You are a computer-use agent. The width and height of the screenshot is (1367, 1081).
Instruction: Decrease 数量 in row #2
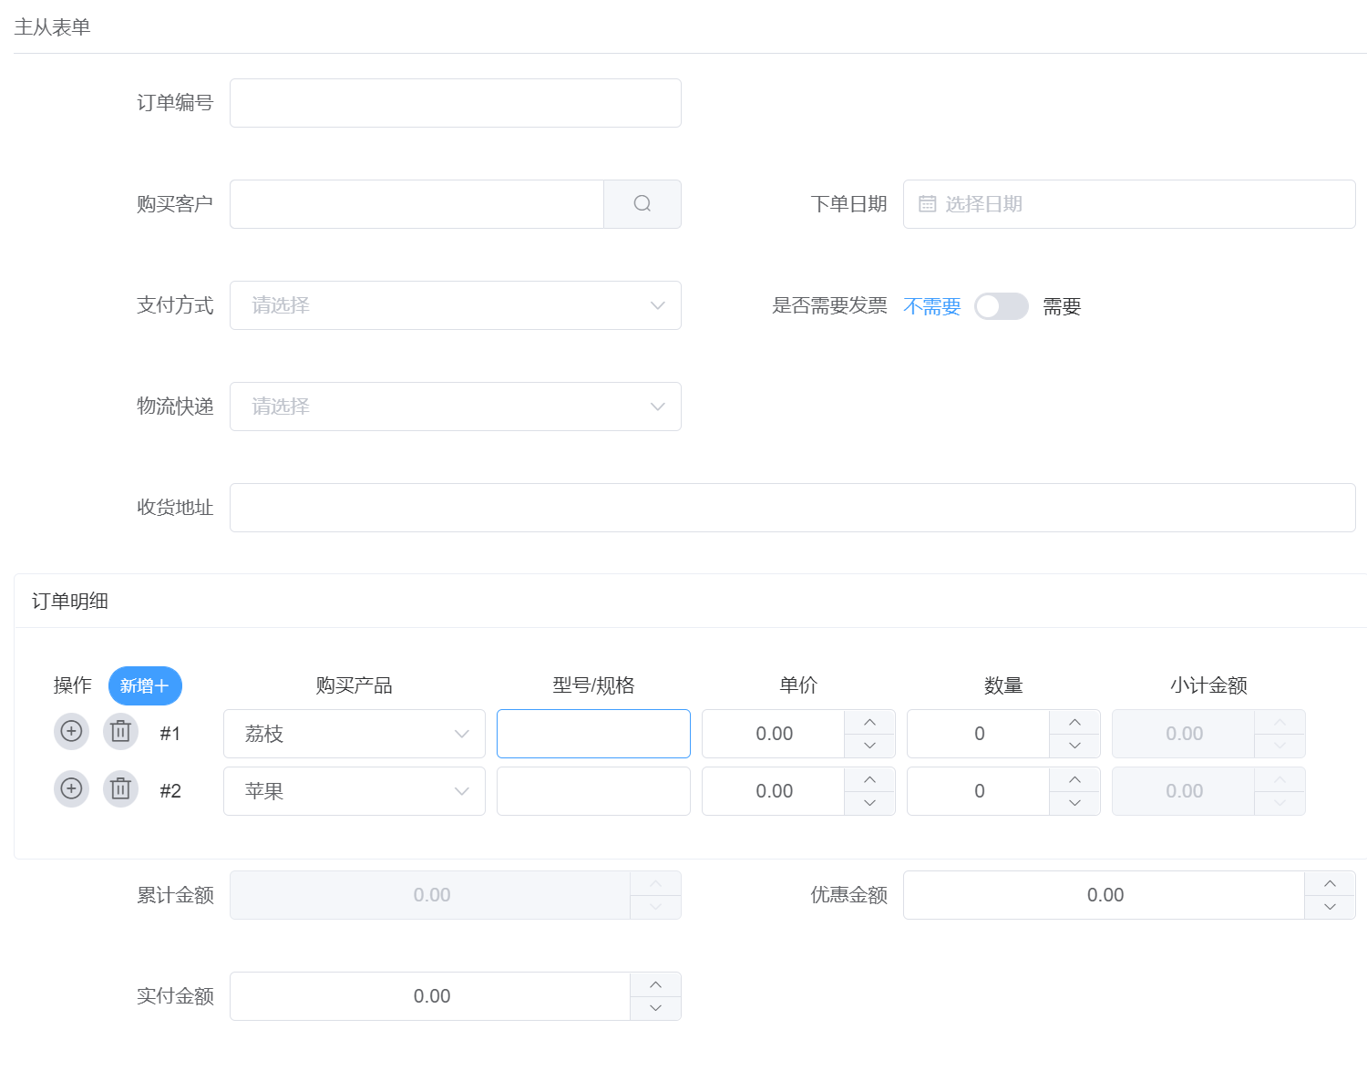tap(1074, 803)
